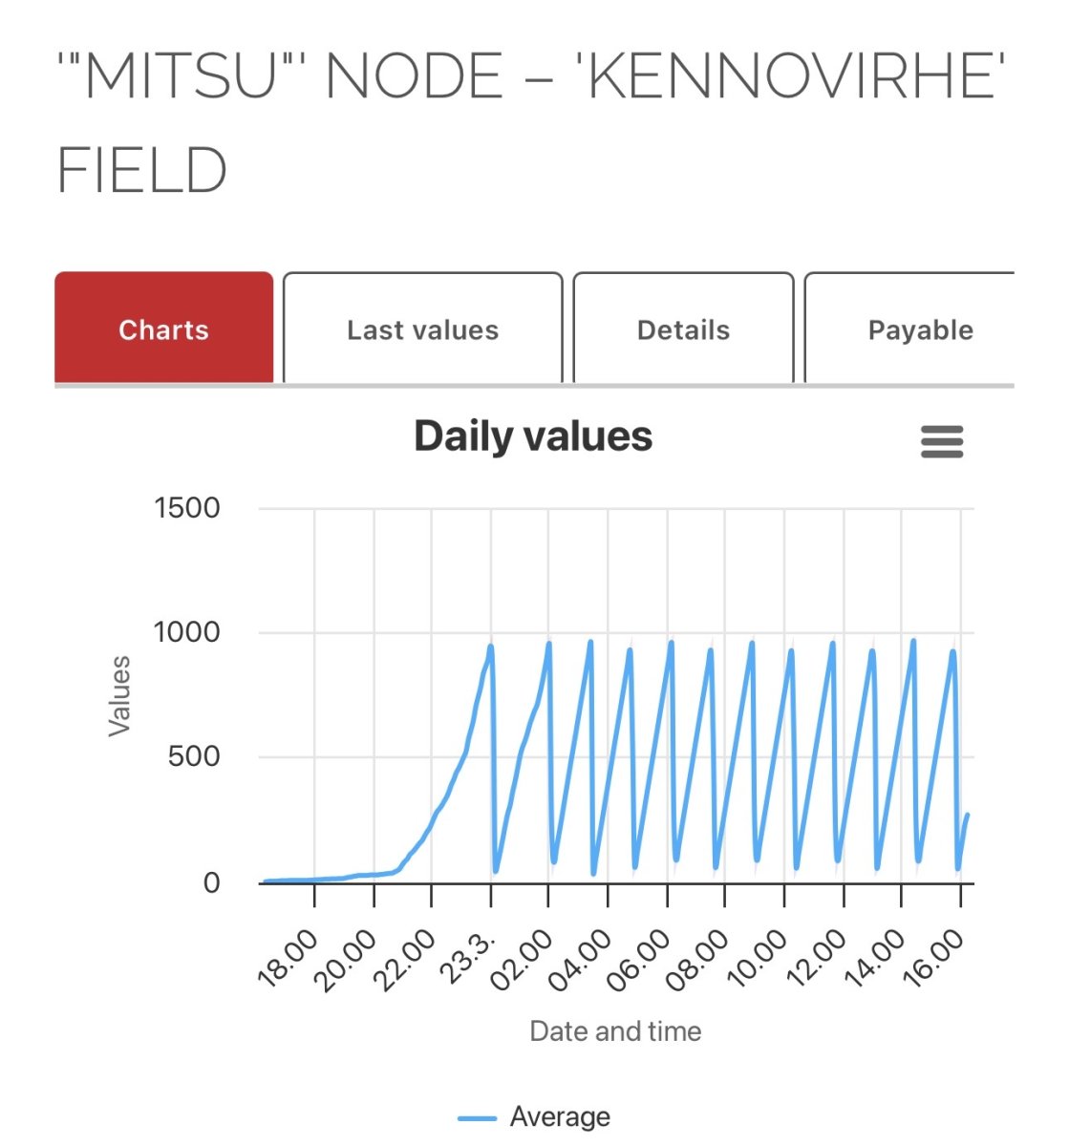
Task: Click the blue Average legend line marker
Action: [477, 1118]
